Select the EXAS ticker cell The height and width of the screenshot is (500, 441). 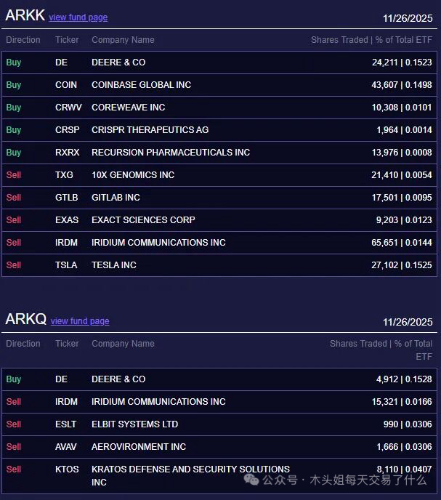tap(67, 220)
